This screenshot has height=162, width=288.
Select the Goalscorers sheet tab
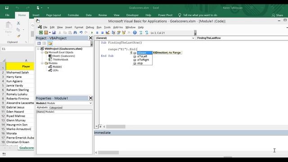tap(27, 148)
